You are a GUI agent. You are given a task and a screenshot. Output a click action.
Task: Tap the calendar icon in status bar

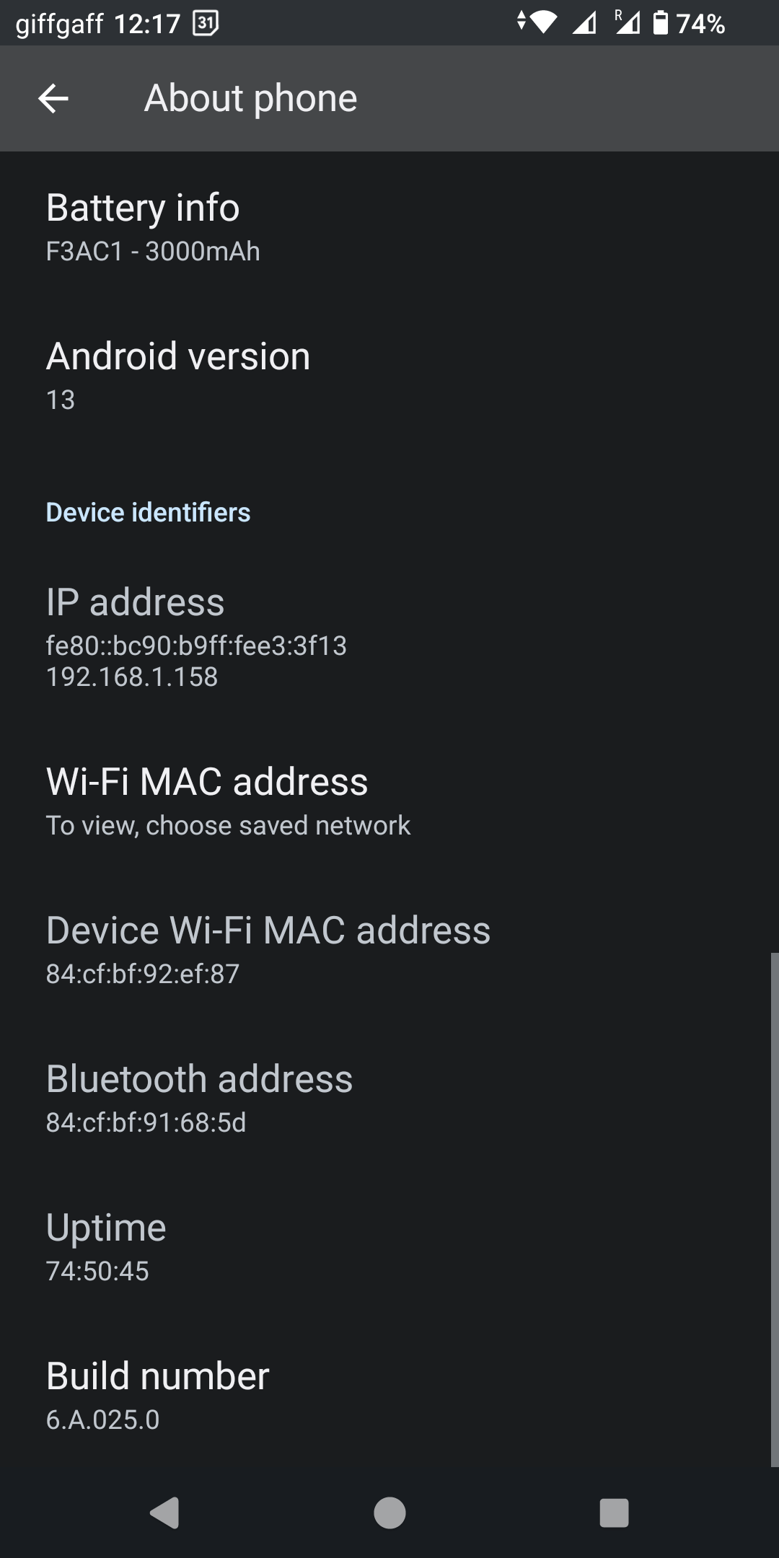[x=206, y=24]
